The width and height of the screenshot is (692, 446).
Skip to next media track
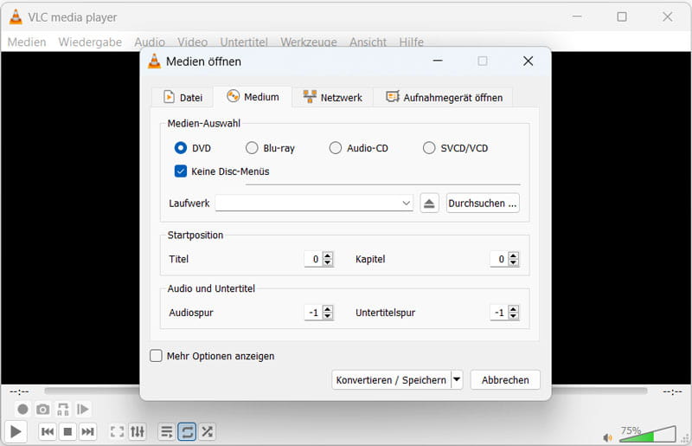click(x=87, y=431)
